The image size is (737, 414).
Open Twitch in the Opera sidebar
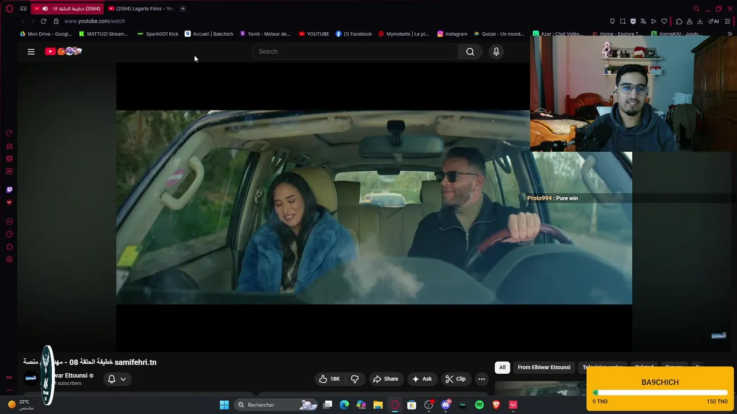(9, 190)
